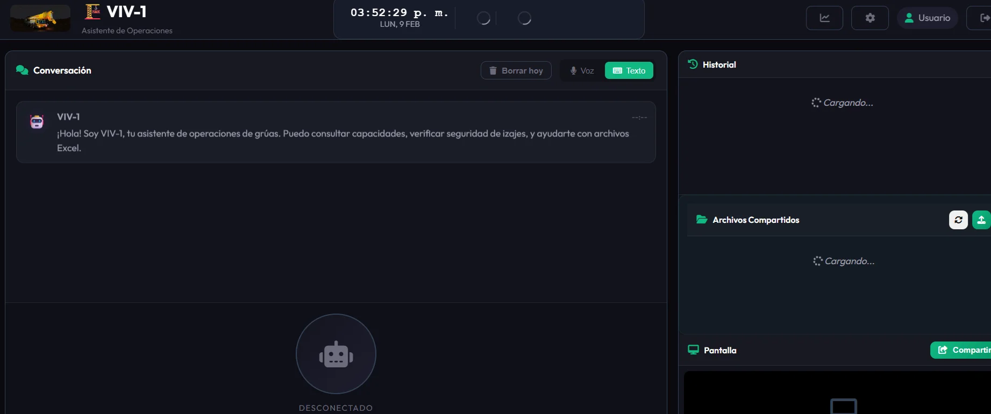Click the VIV-1 sender name in message
Viewport: 991px width, 414px height.
point(68,117)
